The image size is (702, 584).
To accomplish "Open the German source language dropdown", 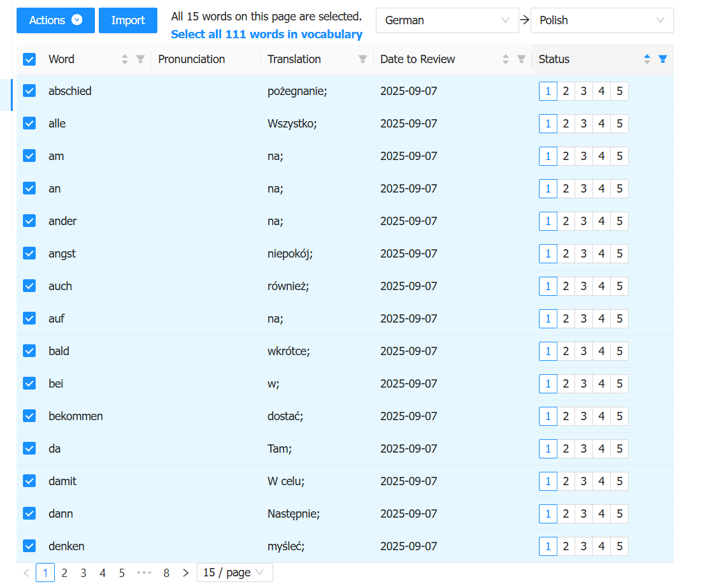I will tap(447, 20).
